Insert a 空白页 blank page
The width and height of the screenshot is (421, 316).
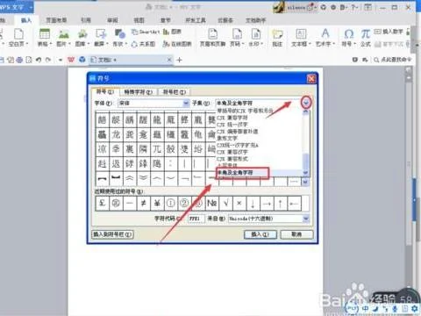[x=18, y=38]
